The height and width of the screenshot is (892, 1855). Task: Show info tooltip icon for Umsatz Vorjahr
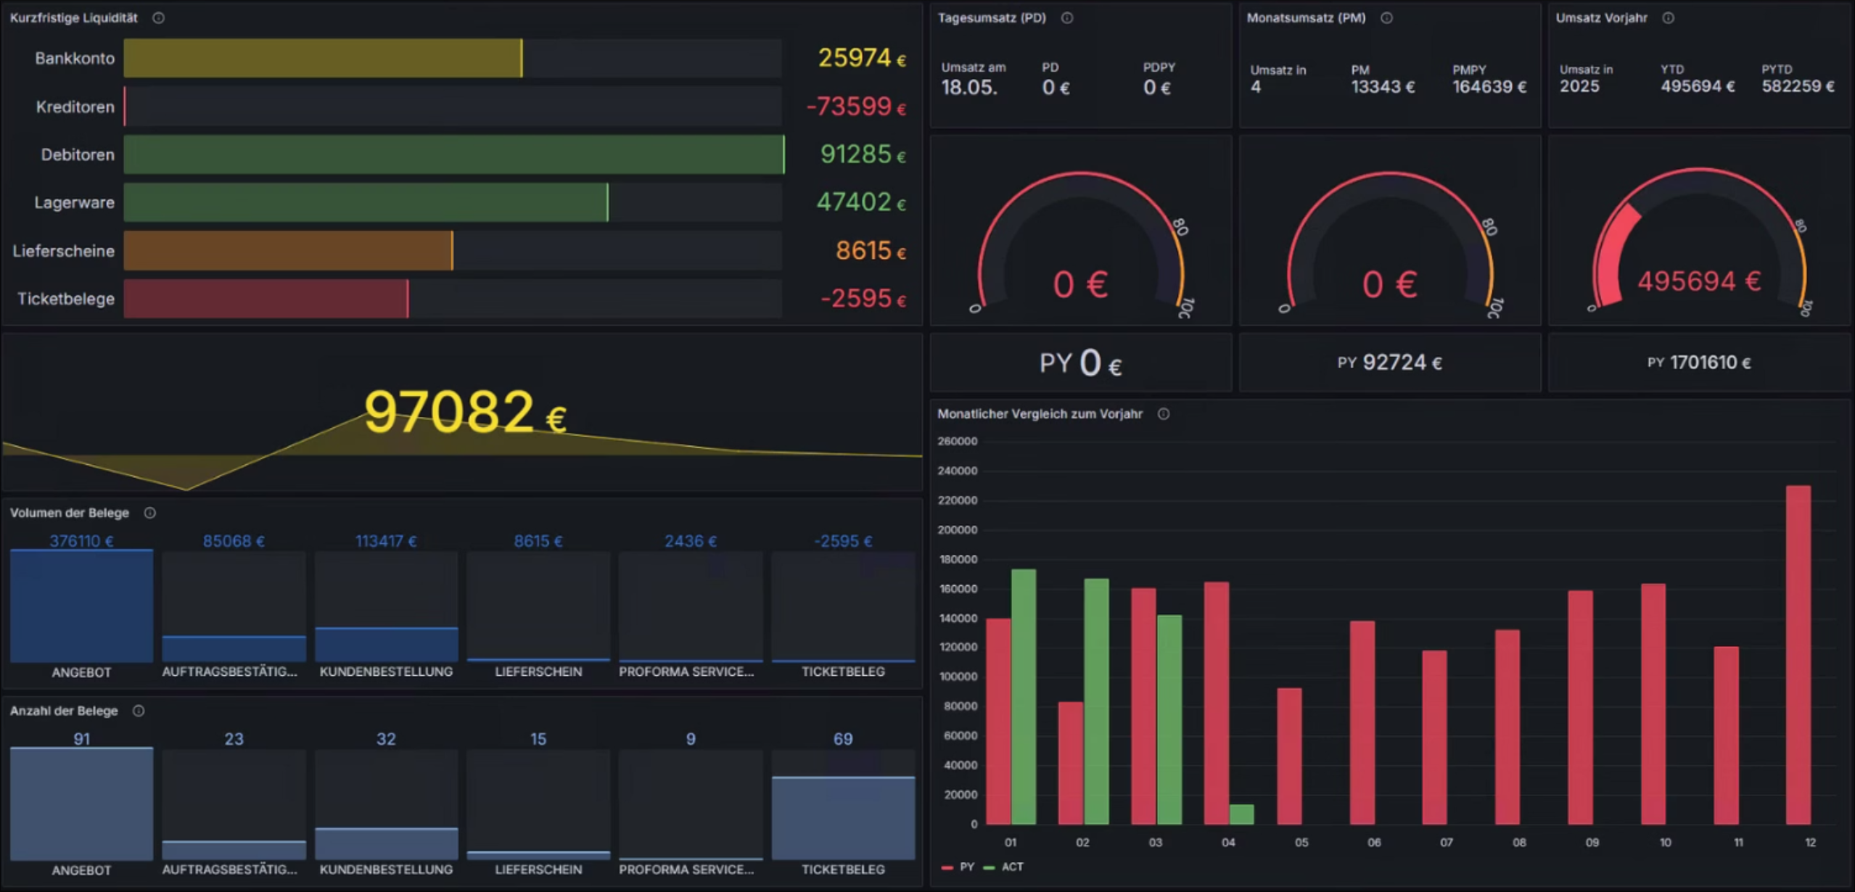pos(1669,18)
